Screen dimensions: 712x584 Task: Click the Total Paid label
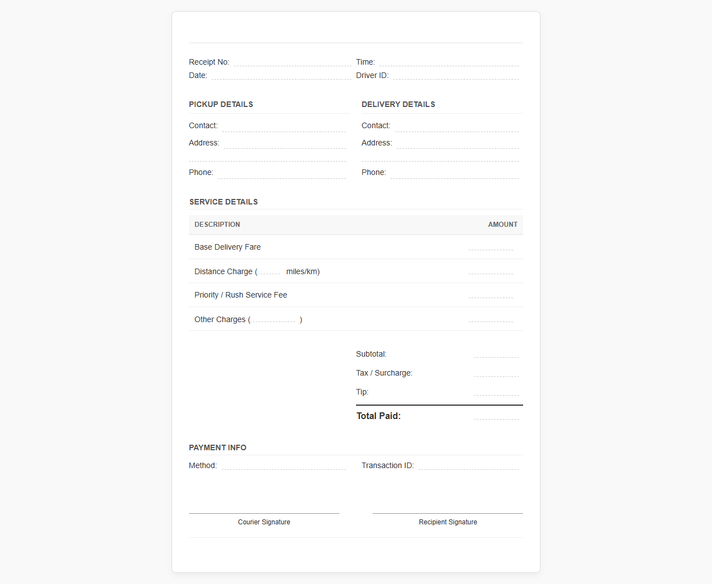coord(379,416)
